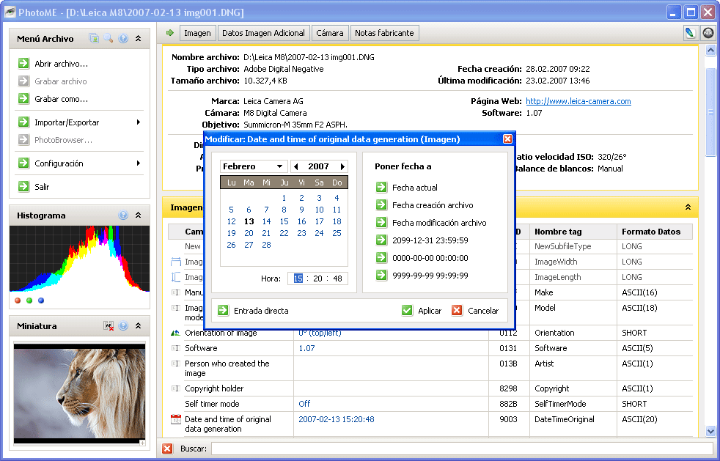Collapse the Imagen section chevron

point(688,207)
